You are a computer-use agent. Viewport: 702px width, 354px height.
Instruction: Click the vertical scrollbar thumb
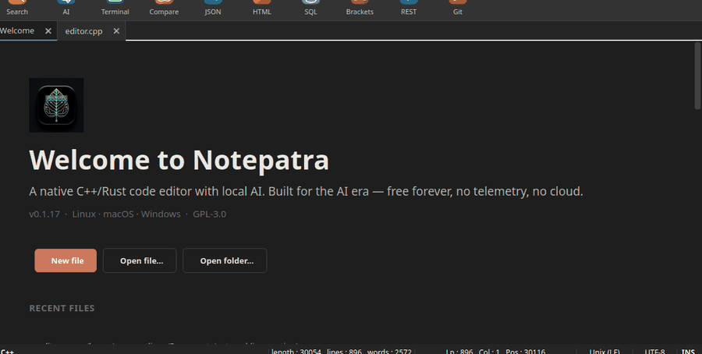[697, 76]
